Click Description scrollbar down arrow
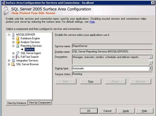 150,62
